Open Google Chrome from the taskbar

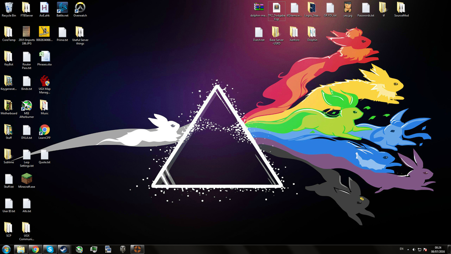35,250
